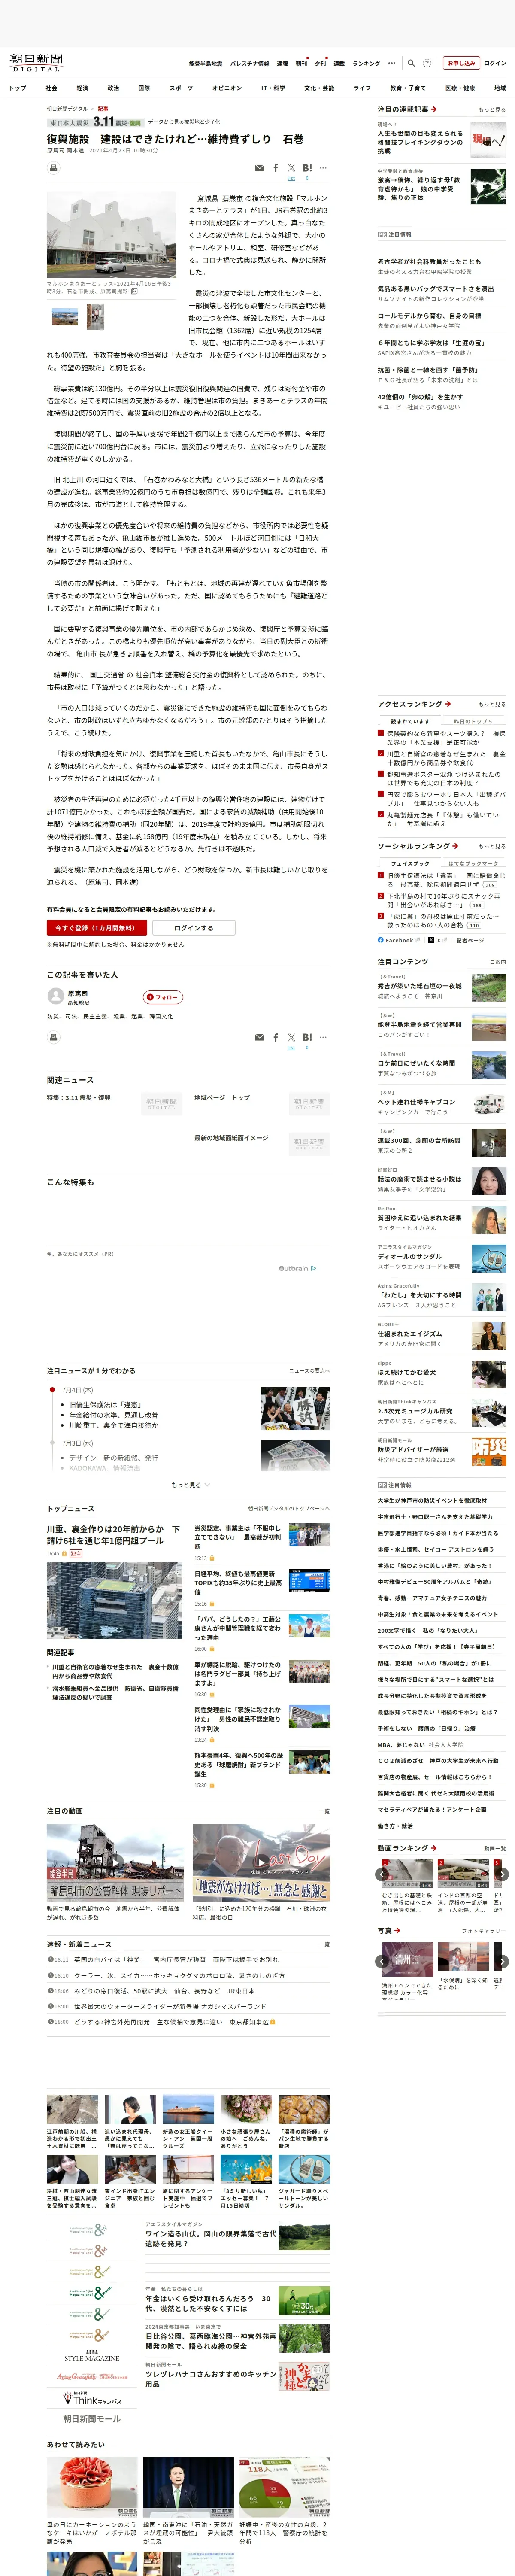Viewport: 515px width, 2576px height.
Task: Open Think キャンパス logo link
Action: click(92, 2398)
